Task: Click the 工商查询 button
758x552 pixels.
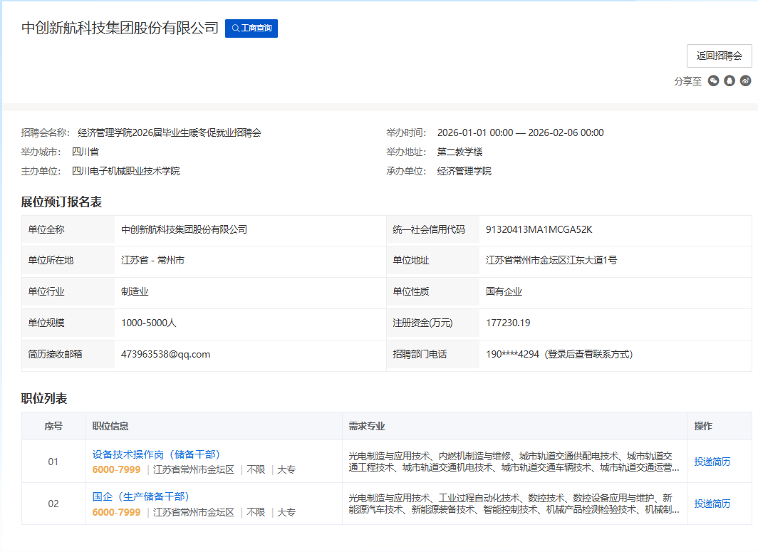Action: [251, 28]
